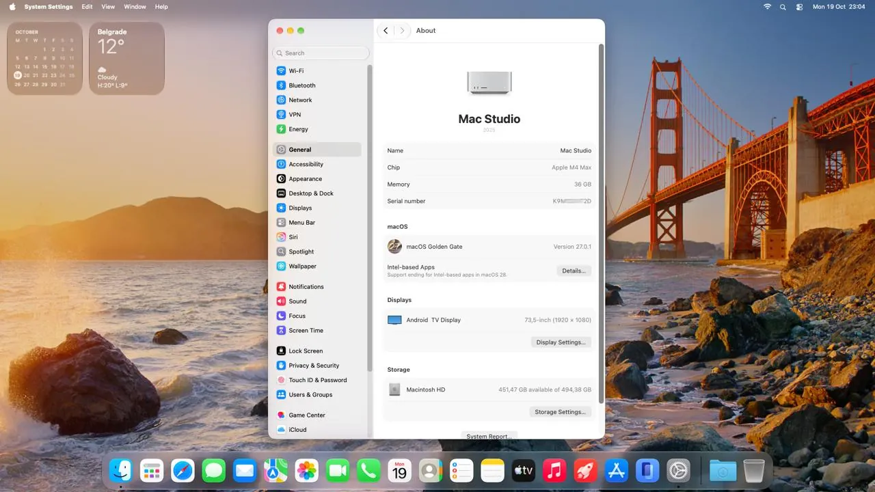Viewport: 875px width, 492px height.
Task: Open the Help menu
Action: [161, 7]
